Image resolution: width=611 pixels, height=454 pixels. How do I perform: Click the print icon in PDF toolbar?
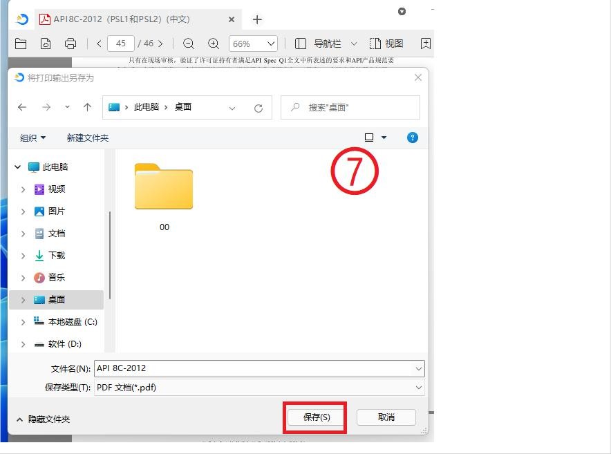pos(70,44)
